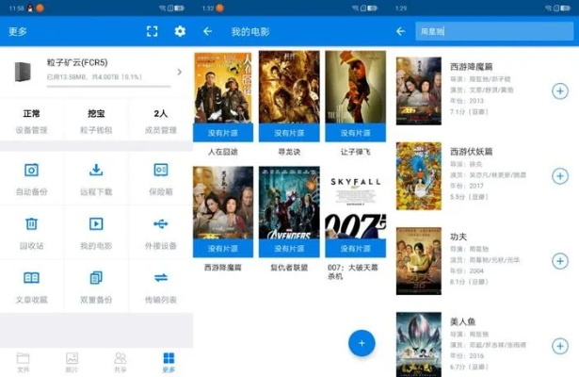Open 文章收藏 article favorites
The image size is (579, 377).
tap(31, 285)
